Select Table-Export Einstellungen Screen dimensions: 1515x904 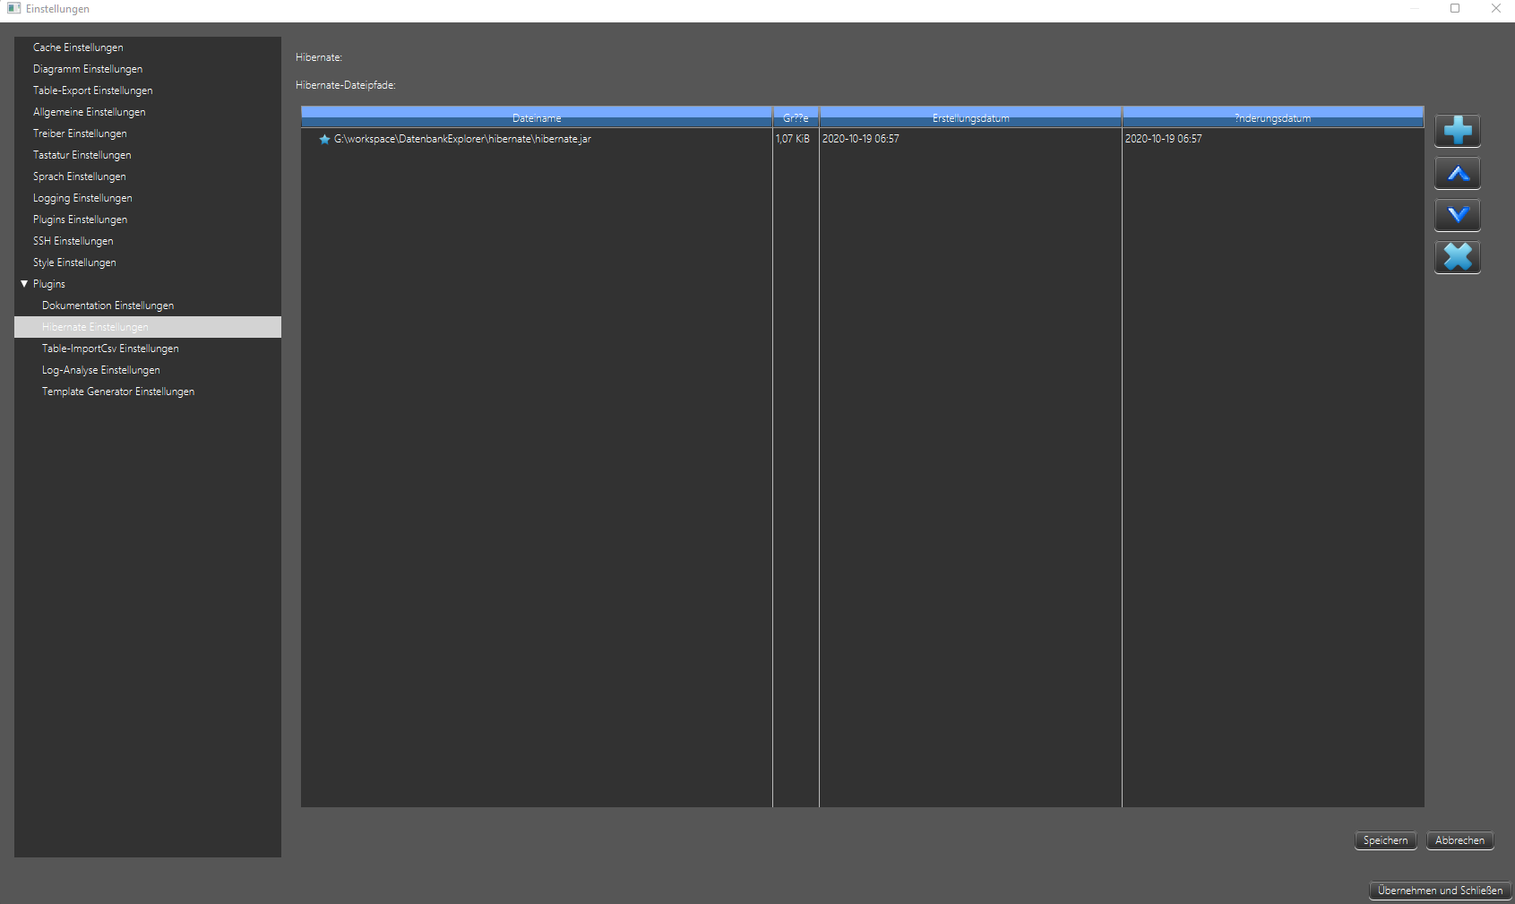pos(92,90)
